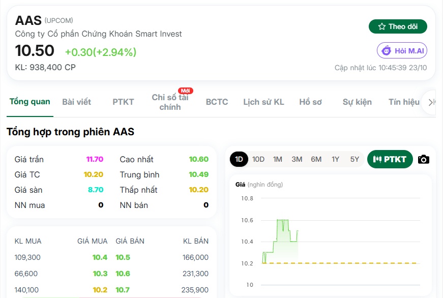Image resolution: width=443 pixels, height=298 pixels.
Task: Open the Bài viết tab
Action: pyautogui.click(x=77, y=102)
